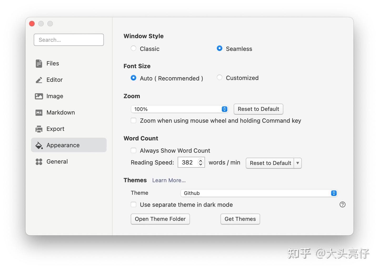
Task: Click the Export printer icon
Action: (39, 129)
